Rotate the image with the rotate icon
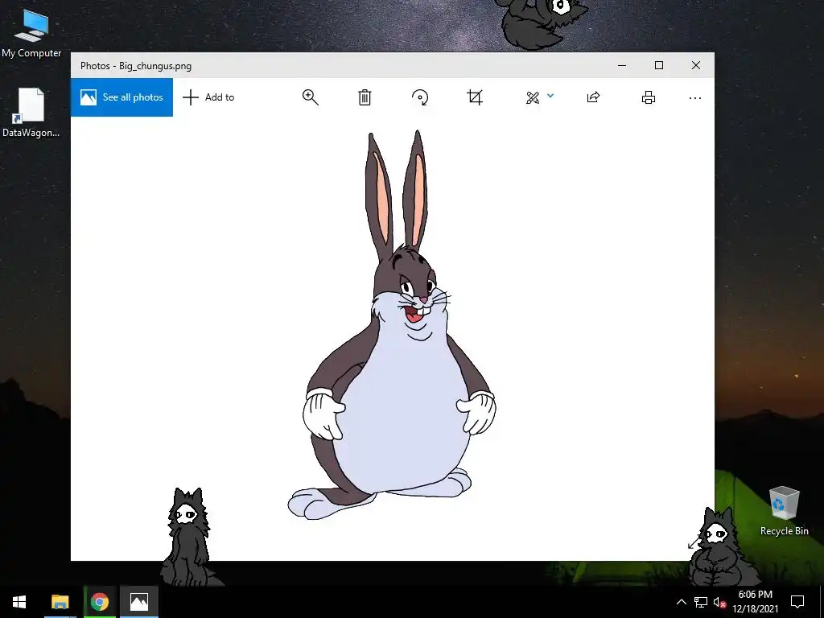The height and width of the screenshot is (618, 824). [420, 97]
